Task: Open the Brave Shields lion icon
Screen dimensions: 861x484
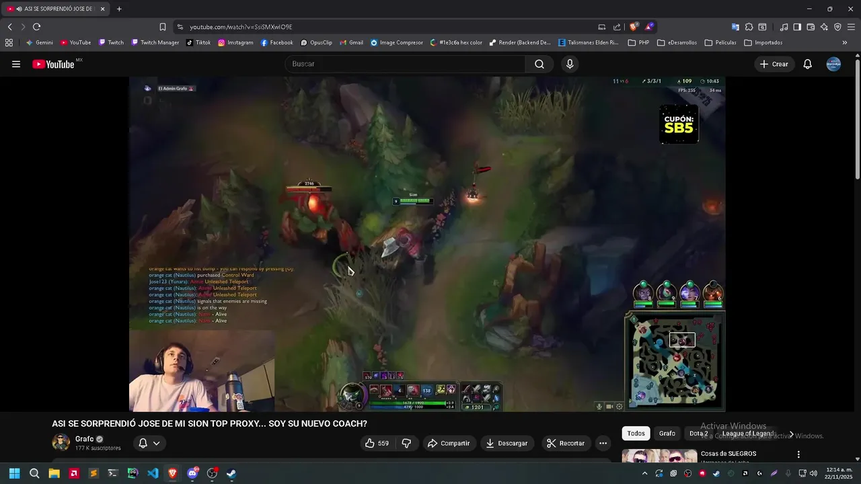Action: (x=634, y=27)
